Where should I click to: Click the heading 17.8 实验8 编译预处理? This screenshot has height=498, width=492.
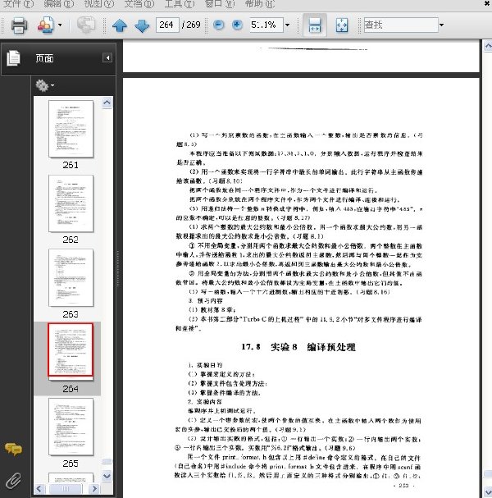tap(298, 347)
